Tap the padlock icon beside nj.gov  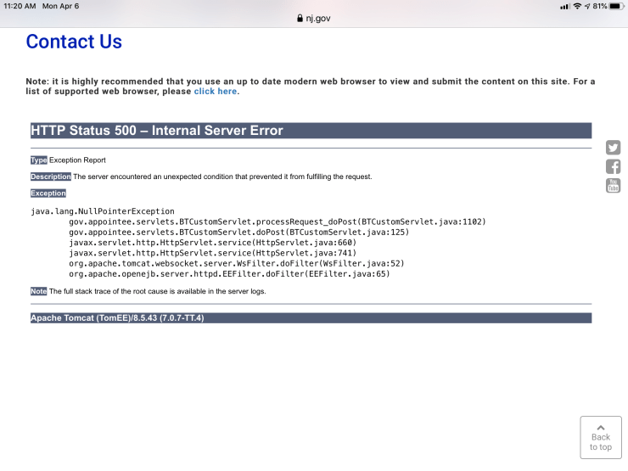click(299, 18)
